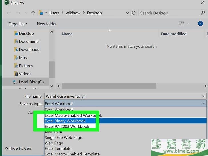Viewport: 208px width, 156px height.
Task: Click the Back navigation arrow
Action: point(9,13)
